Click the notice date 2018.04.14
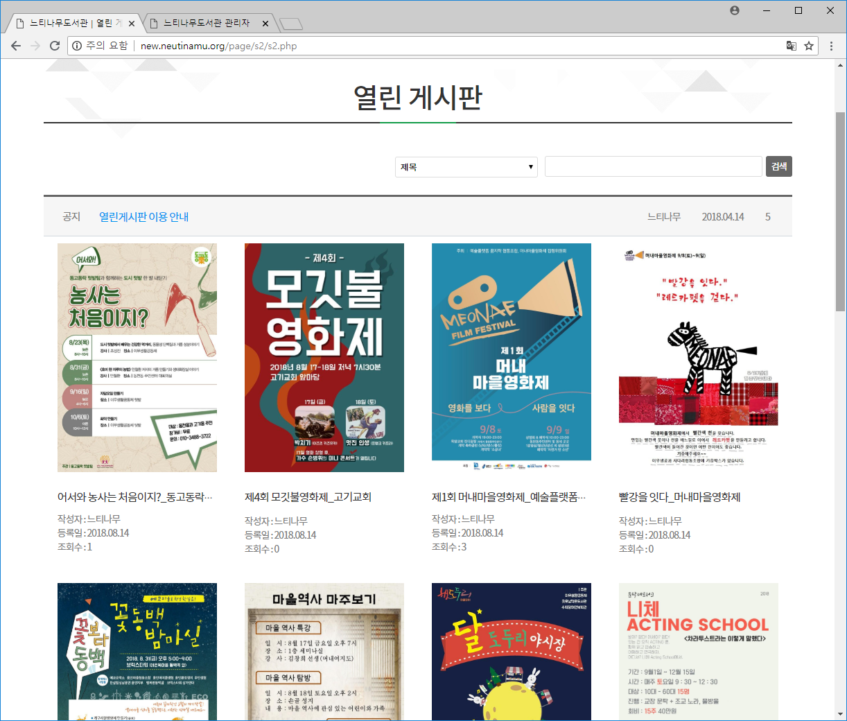The height and width of the screenshot is (721, 847). click(723, 217)
